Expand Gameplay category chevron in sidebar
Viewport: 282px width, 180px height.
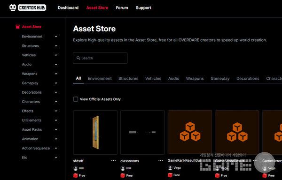[56, 83]
